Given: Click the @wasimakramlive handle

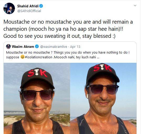Looking at the screenshot, I should [54, 47].
